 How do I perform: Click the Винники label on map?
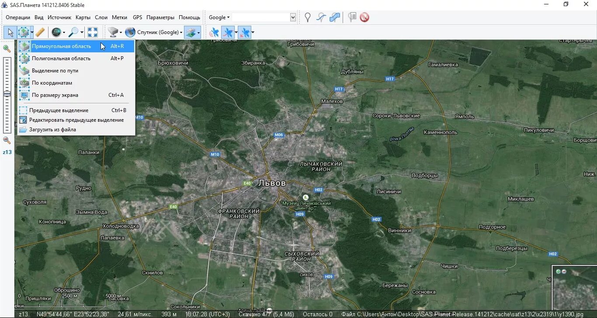click(x=399, y=230)
